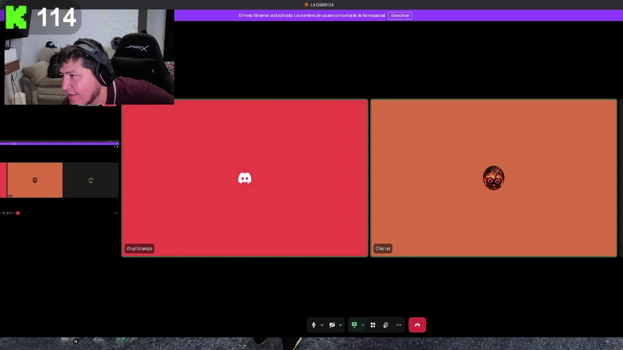Screen dimensions: 623x350
Task: Click the Cherrys name label
Action: point(383,248)
